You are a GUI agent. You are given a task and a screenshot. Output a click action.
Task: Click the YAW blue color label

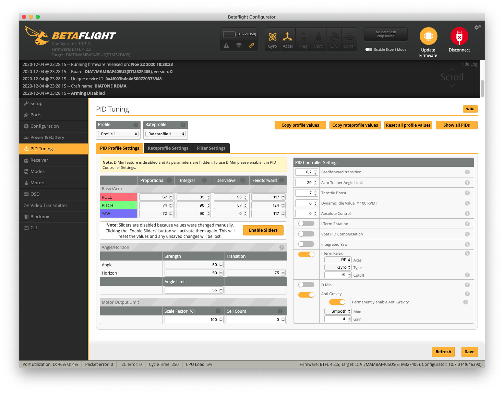tap(119, 213)
